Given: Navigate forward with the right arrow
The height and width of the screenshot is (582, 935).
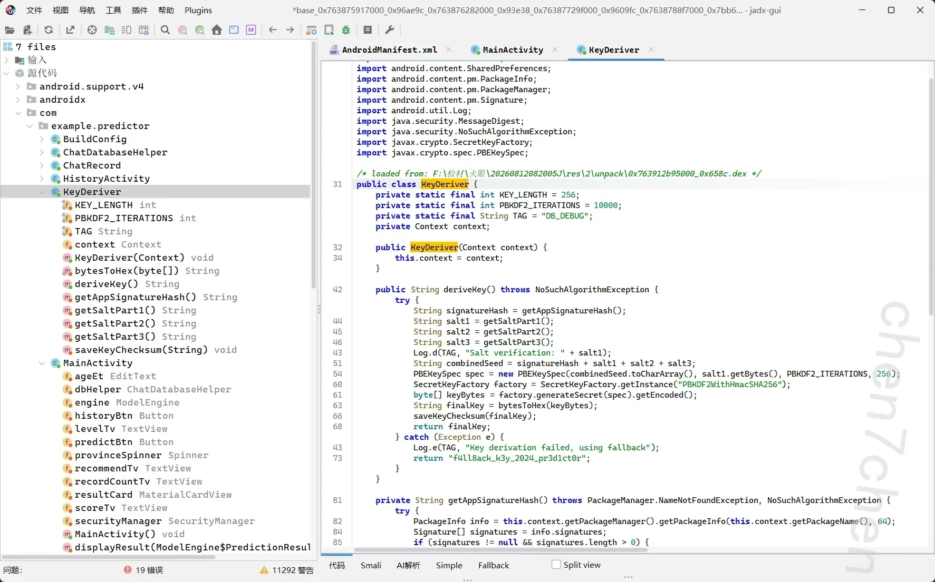Looking at the screenshot, I should click(x=290, y=30).
